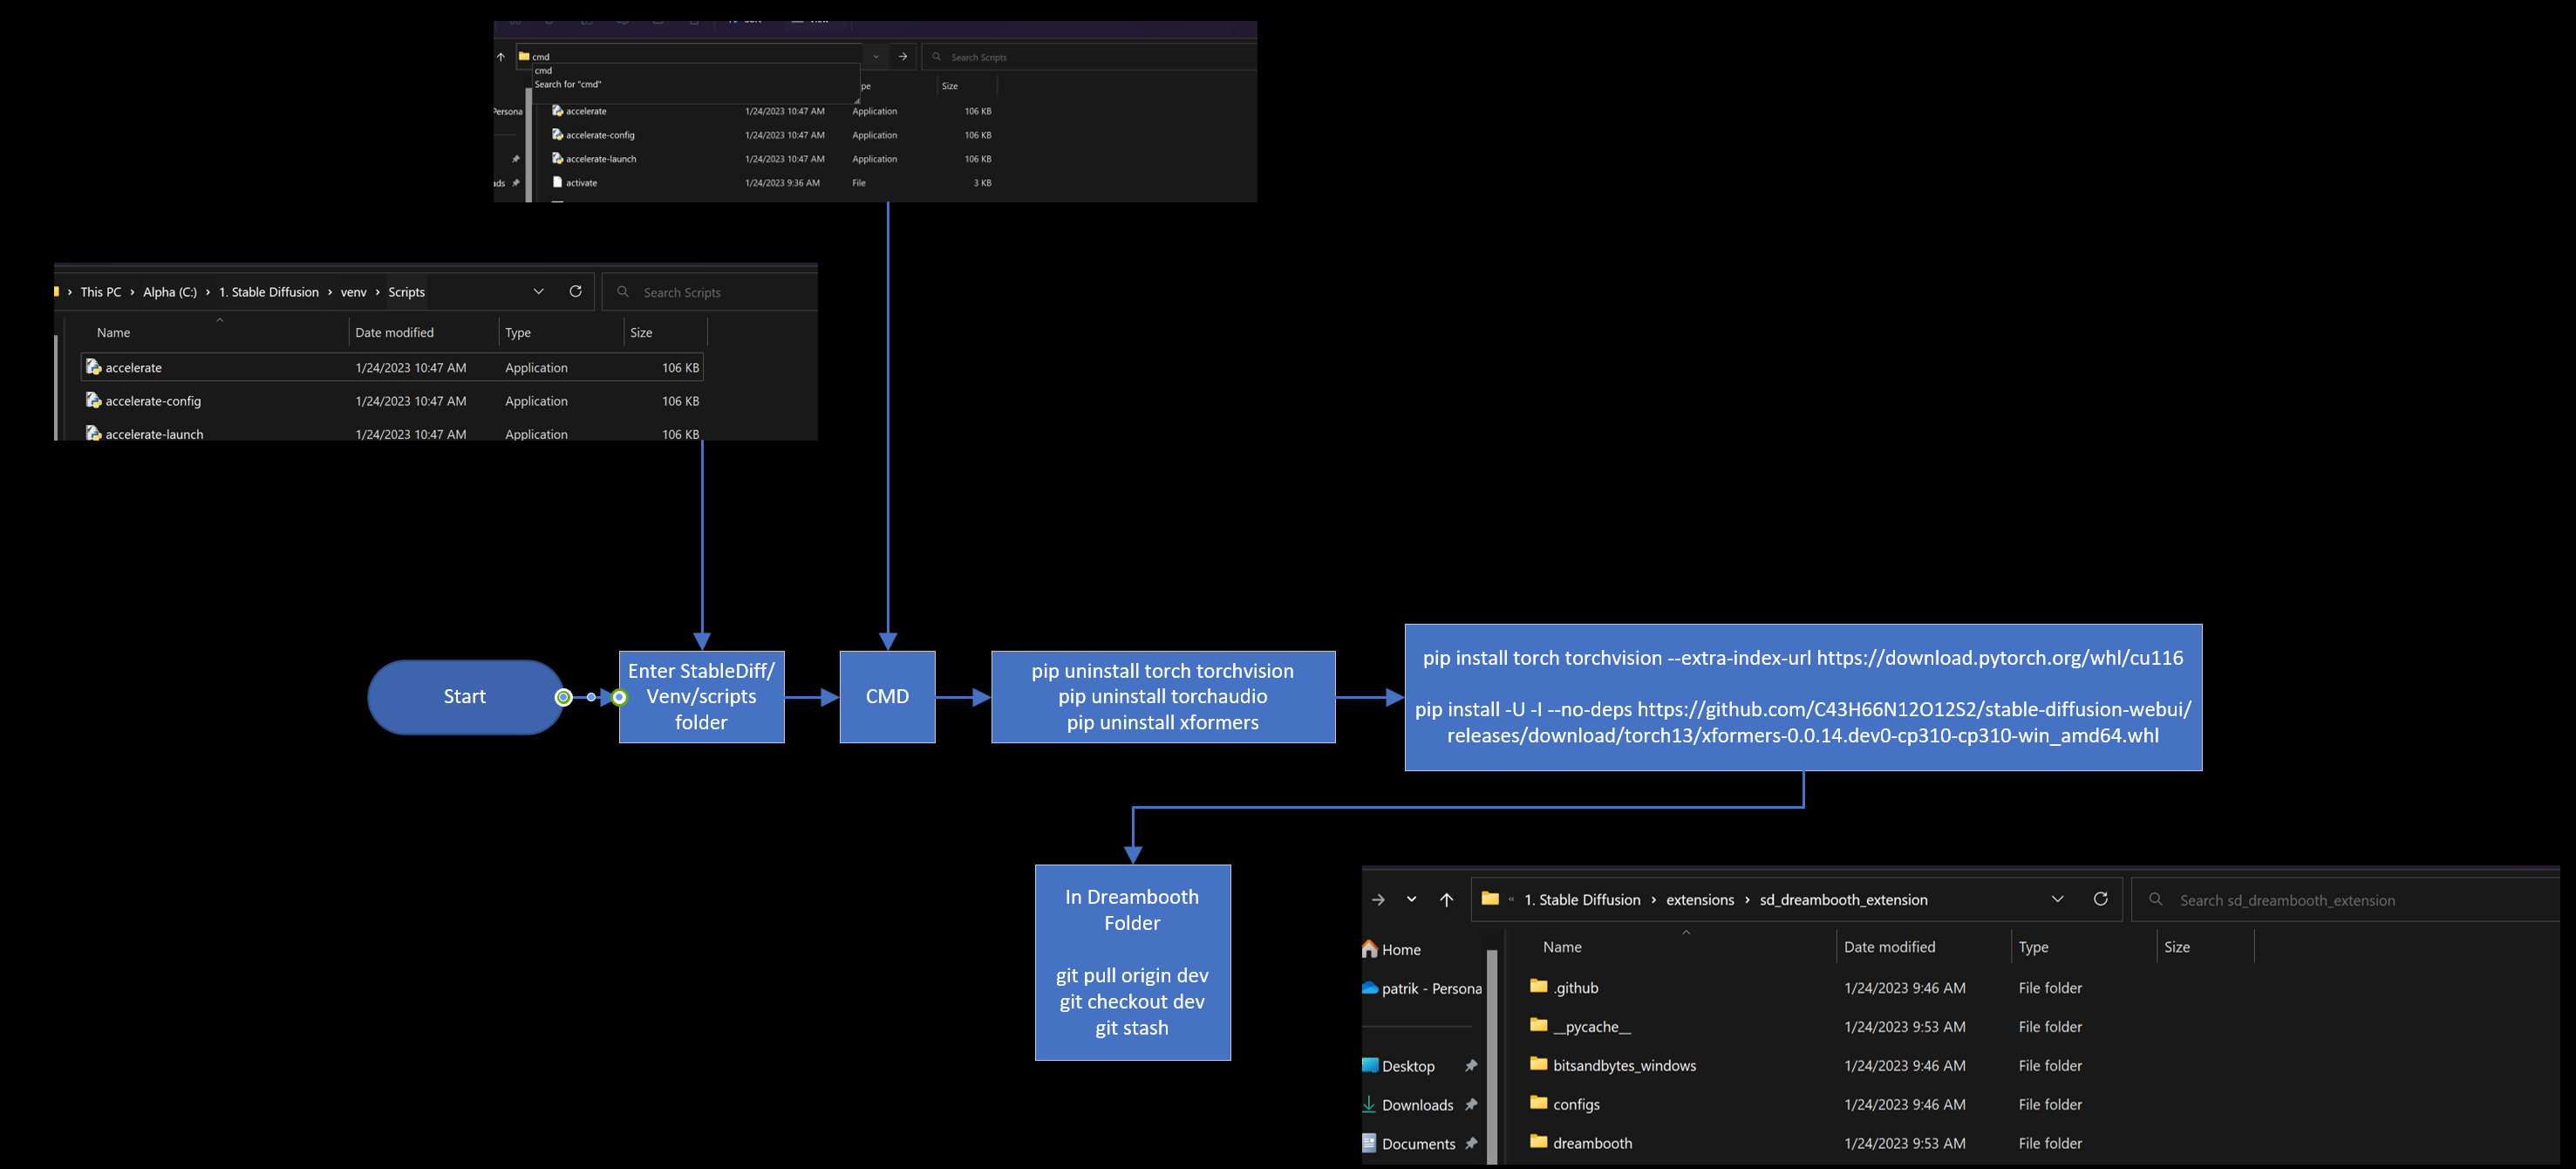
Task: Open address dropdown in sd_dreambooth_extension window
Action: (x=2057, y=899)
